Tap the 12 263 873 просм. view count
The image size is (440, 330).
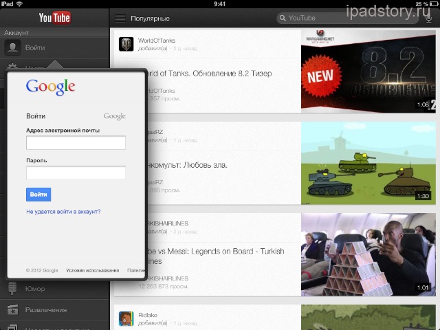164,286
